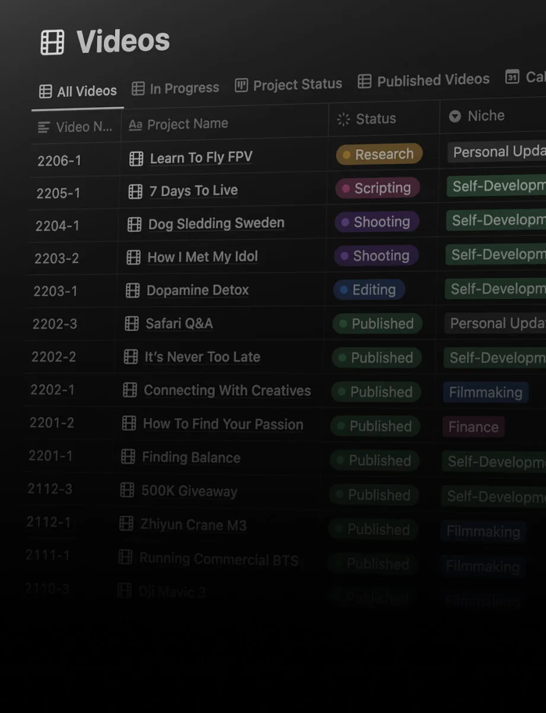Screen dimensions: 546x713
Task: Open the Finding Balance project
Action: 191,458
